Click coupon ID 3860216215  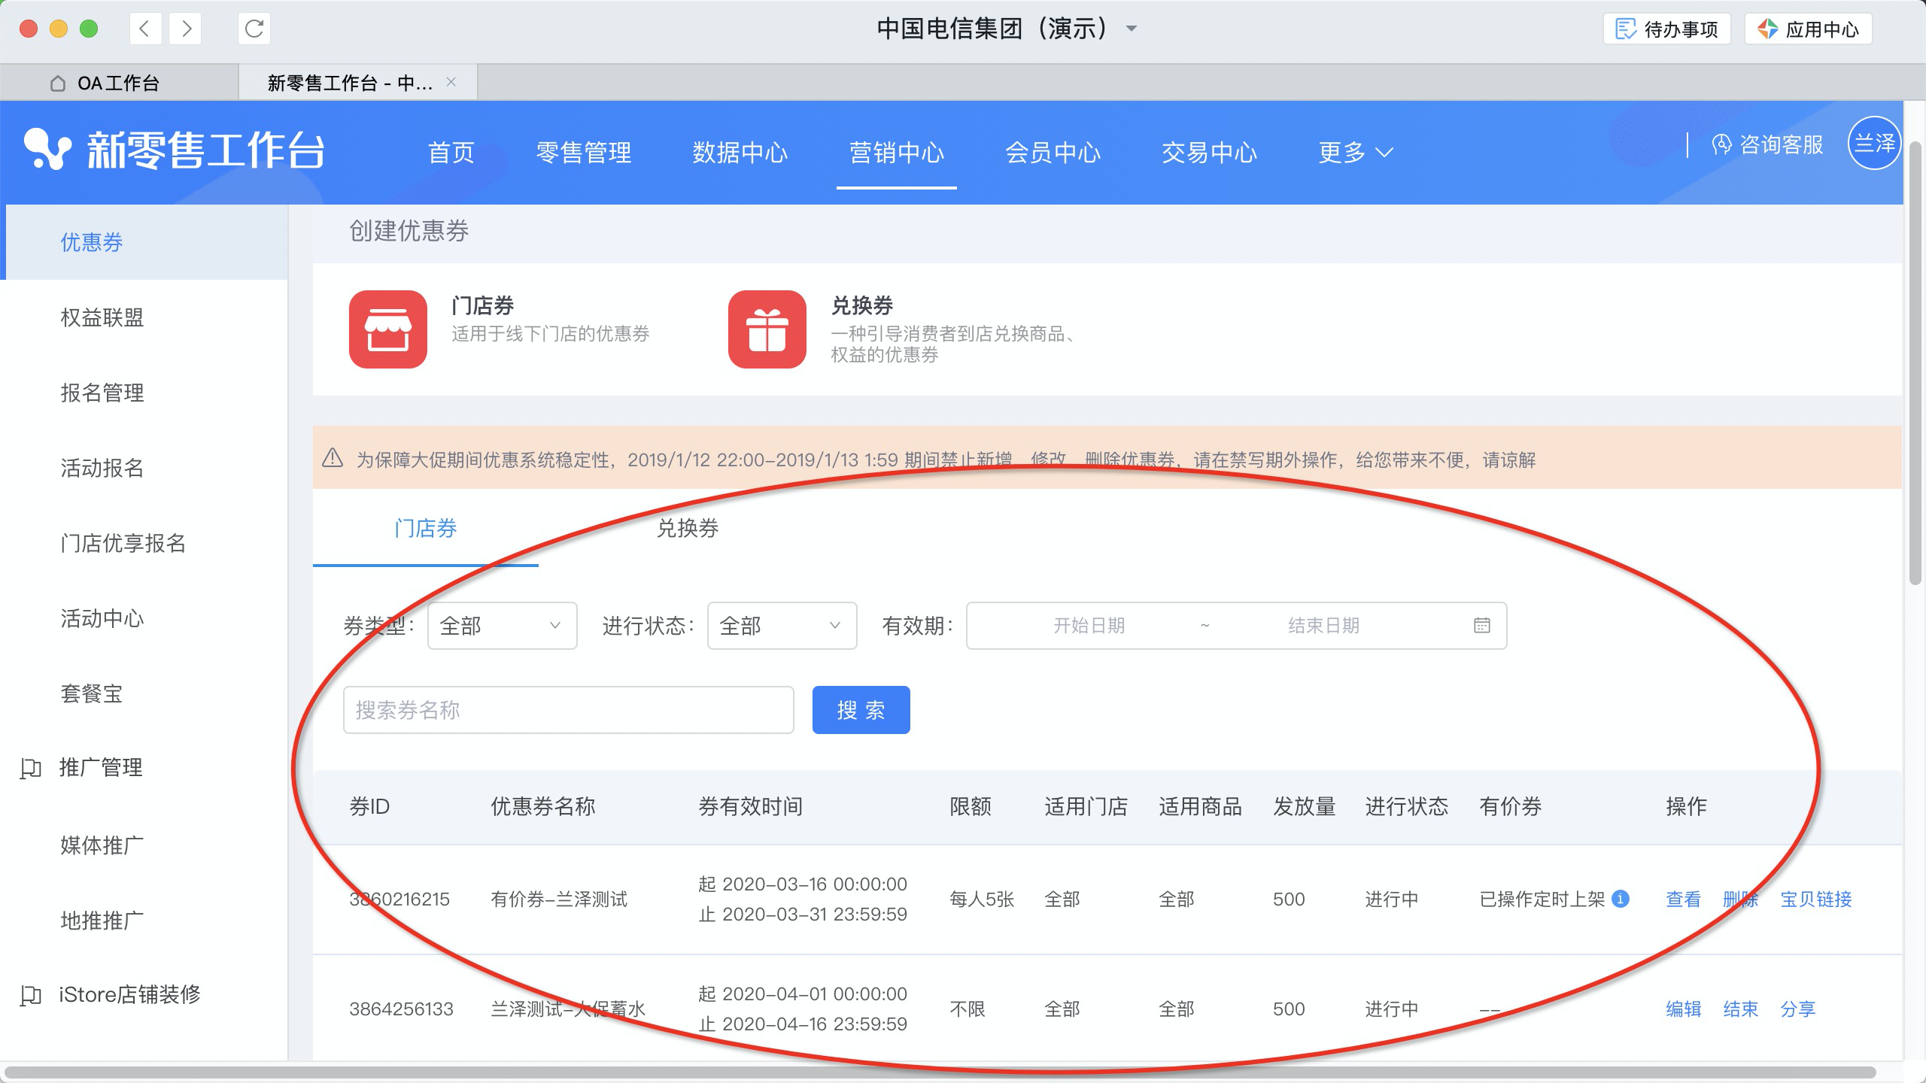click(x=399, y=899)
